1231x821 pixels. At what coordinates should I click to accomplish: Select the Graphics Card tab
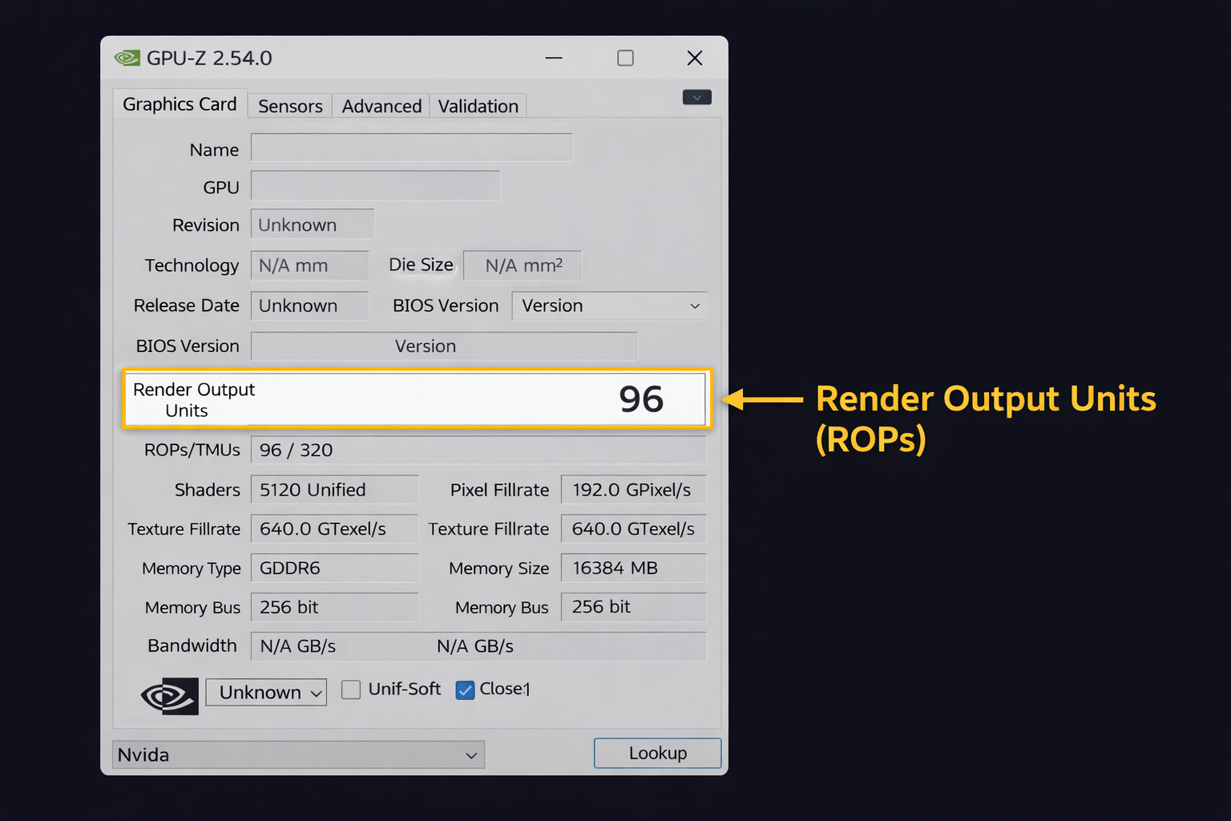coord(180,103)
